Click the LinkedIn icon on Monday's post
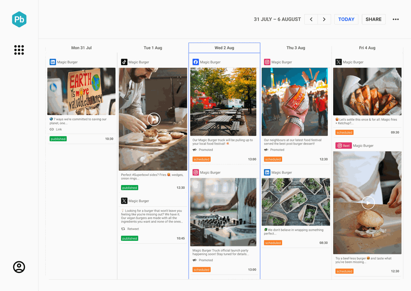The height and width of the screenshot is (291, 411). (x=53, y=62)
